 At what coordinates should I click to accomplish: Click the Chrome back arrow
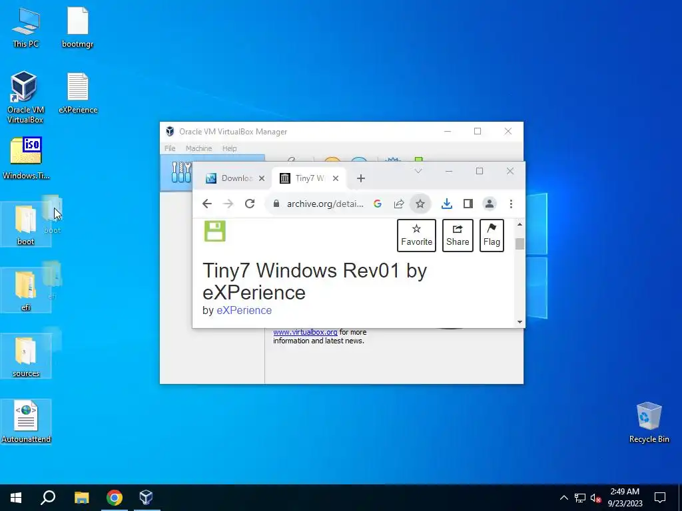point(207,204)
